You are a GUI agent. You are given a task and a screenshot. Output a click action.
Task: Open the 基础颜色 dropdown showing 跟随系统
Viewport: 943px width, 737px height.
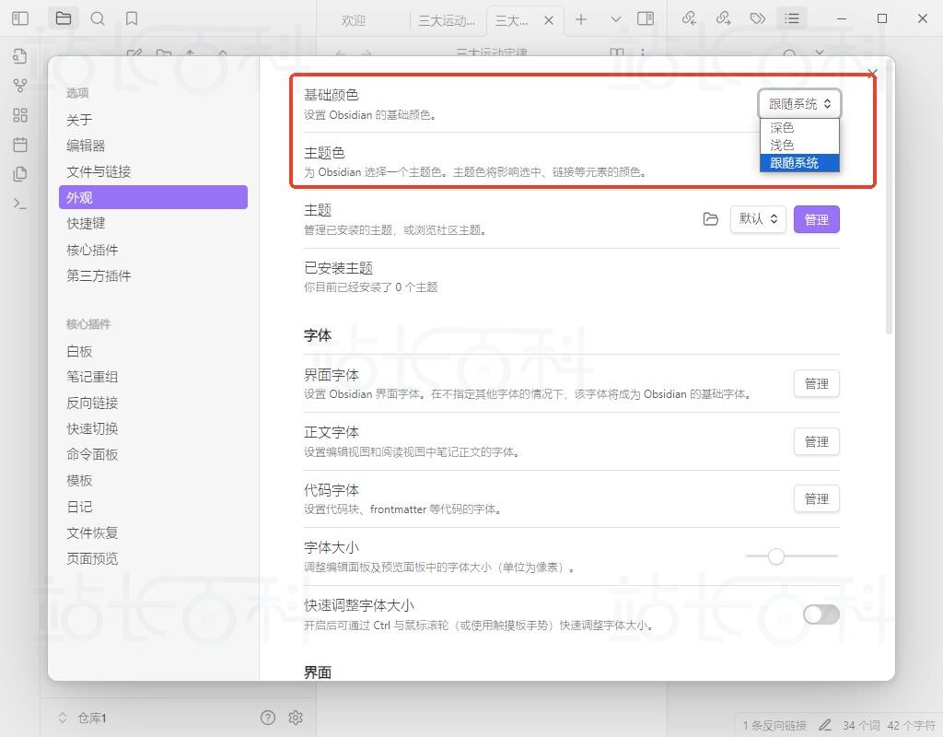798,103
